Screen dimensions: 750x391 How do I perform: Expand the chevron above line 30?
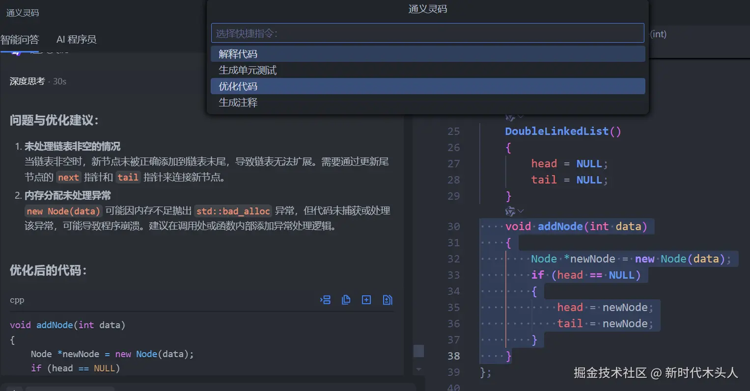(521, 211)
